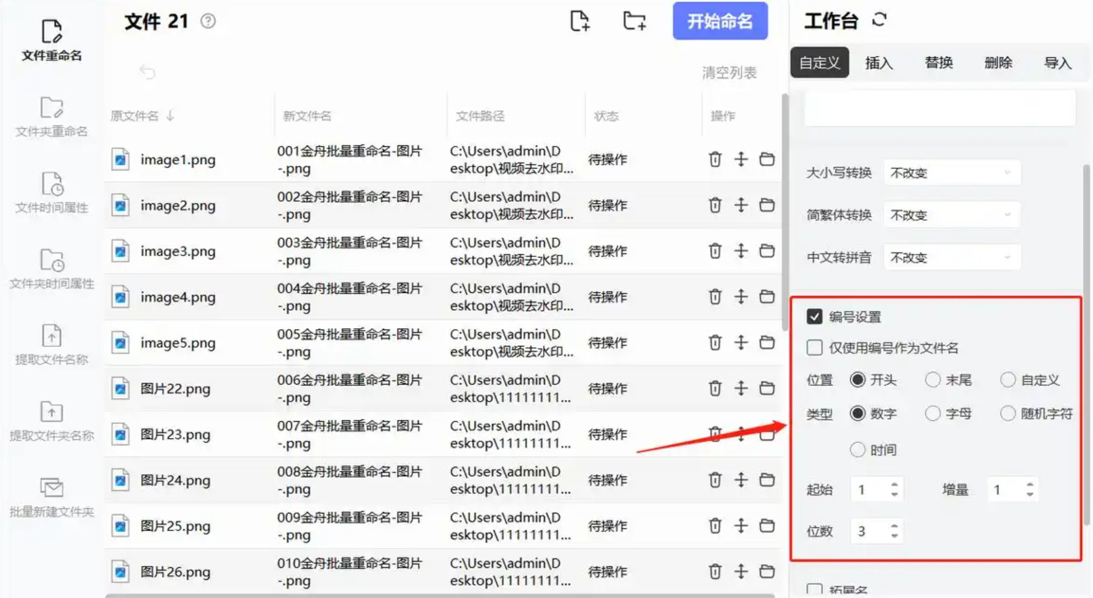
Task: Switch to the 插入 tab
Action: click(878, 63)
